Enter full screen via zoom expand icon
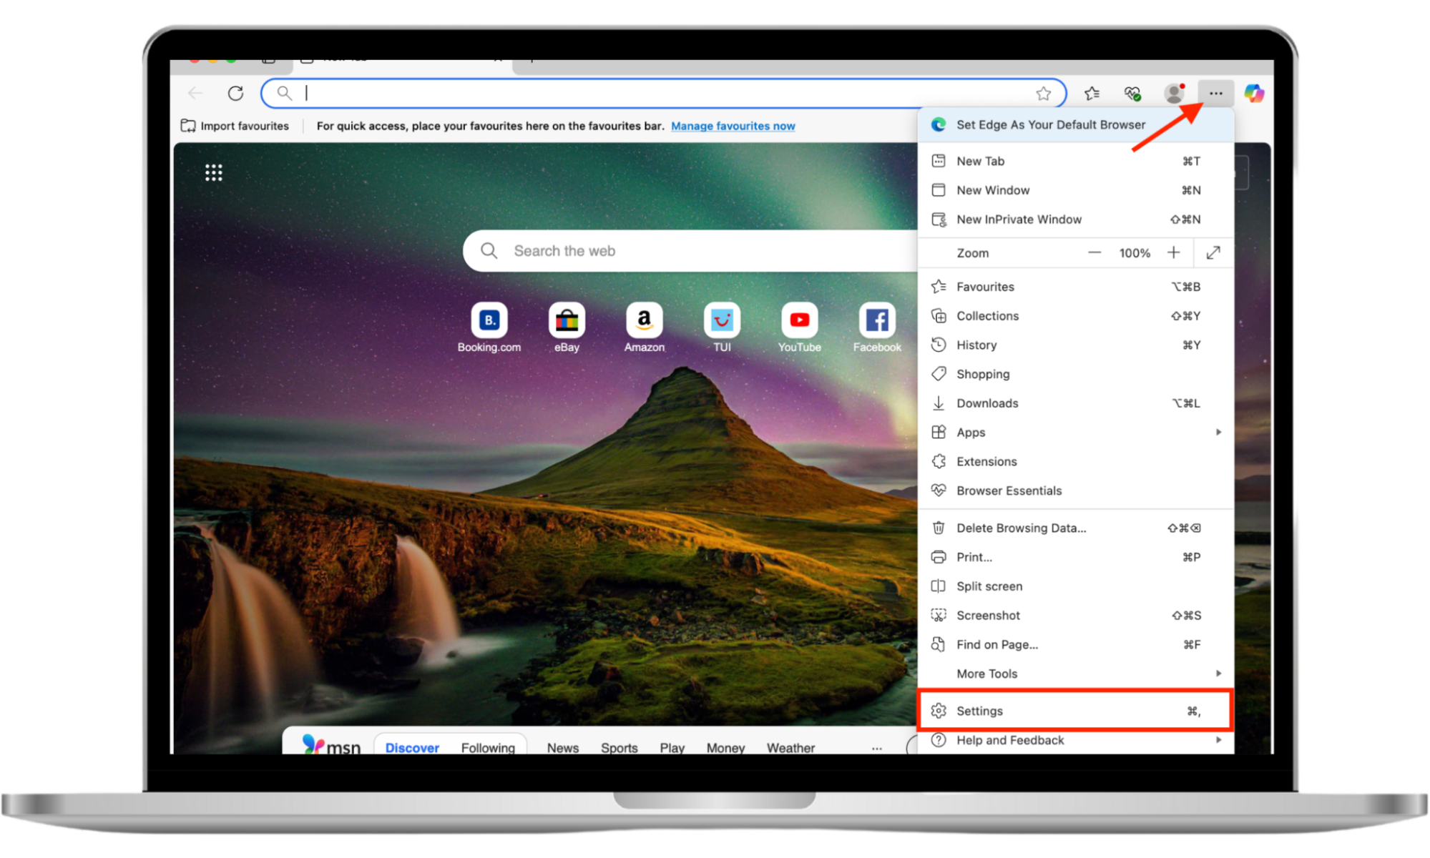Viewport: 1430px width, 858px height. 1213,252
